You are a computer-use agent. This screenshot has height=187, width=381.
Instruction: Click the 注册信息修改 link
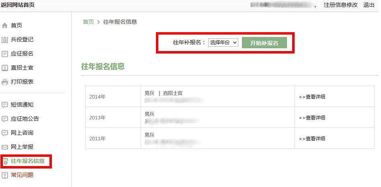pyautogui.click(x=341, y=5)
